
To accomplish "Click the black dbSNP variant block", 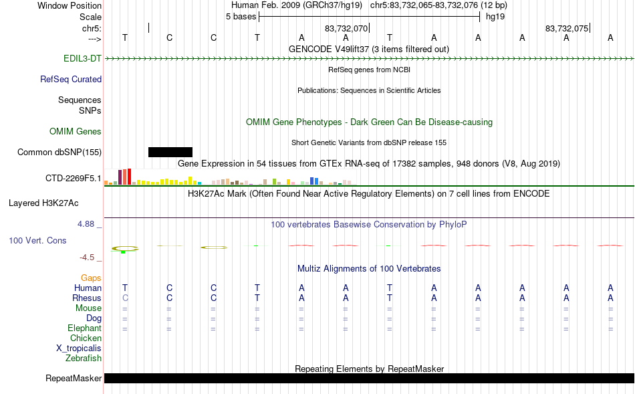I will (x=170, y=152).
